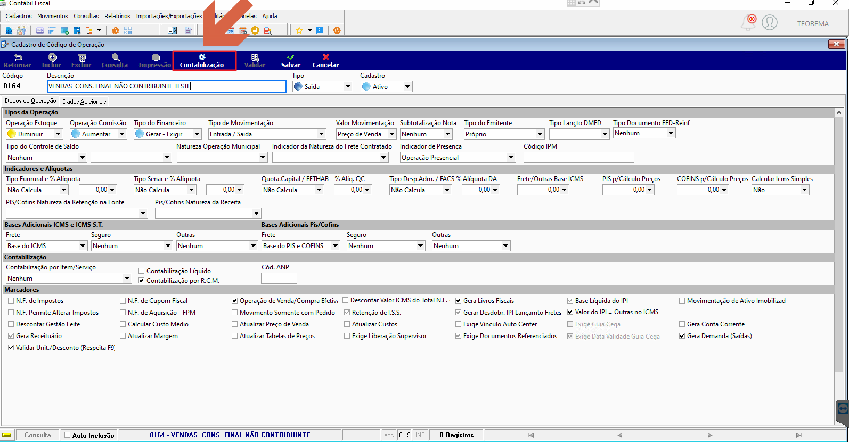This screenshot has width=849, height=442.
Task: Click yellow icon at left of status bar
Action: (6, 435)
